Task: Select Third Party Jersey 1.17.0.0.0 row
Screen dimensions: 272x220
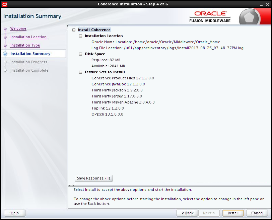Action: click(117, 96)
